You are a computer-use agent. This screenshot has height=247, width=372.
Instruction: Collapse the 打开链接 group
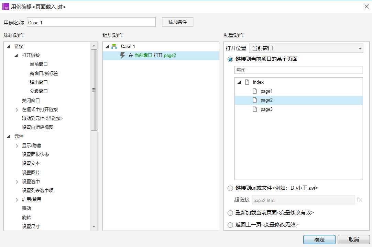tap(16, 56)
